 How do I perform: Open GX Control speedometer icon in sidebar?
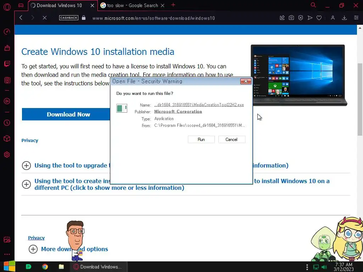(7, 32)
